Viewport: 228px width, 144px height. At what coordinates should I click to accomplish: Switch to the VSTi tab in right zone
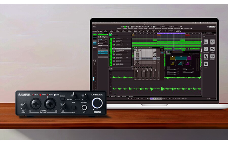click(x=204, y=33)
